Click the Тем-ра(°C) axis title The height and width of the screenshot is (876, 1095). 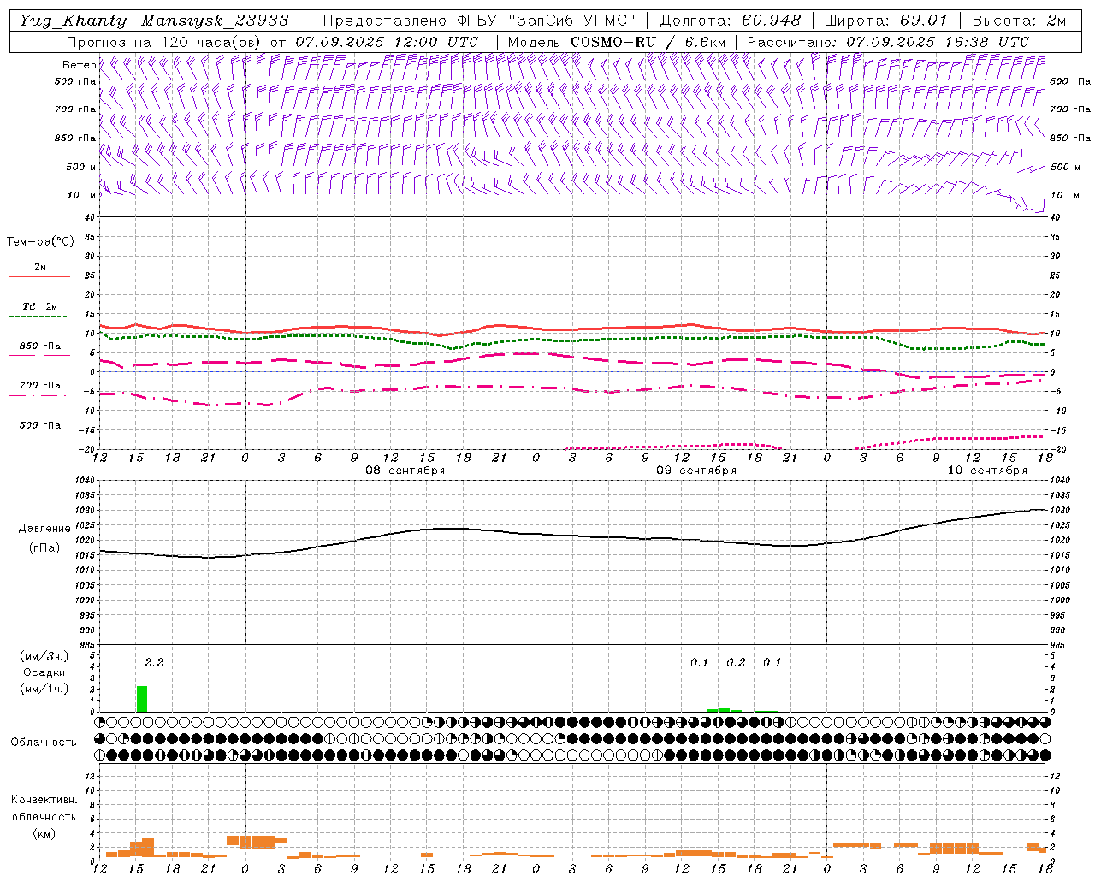(40, 242)
